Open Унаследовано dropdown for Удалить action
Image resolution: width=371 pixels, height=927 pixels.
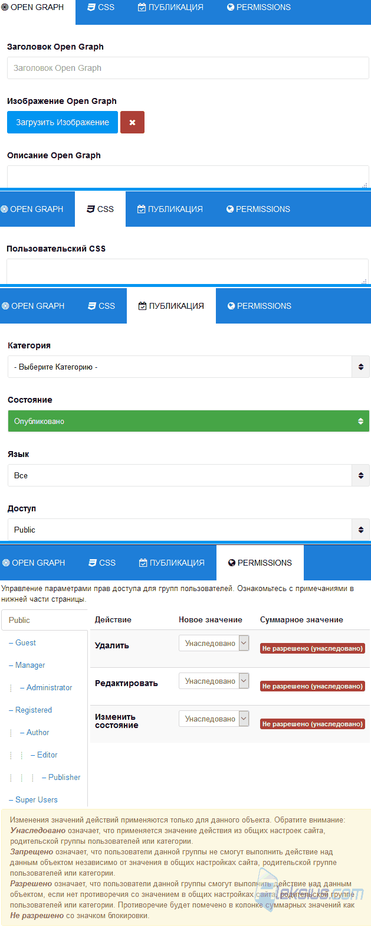[x=214, y=643]
